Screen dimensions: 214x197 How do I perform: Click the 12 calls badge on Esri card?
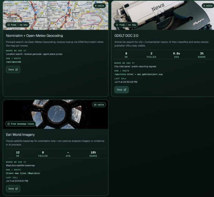(99, 105)
